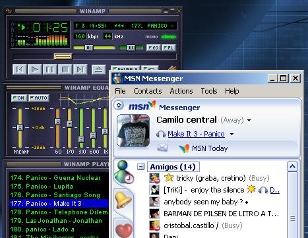
Task: Pause playback in Winamp
Action: click(x=50, y=70)
